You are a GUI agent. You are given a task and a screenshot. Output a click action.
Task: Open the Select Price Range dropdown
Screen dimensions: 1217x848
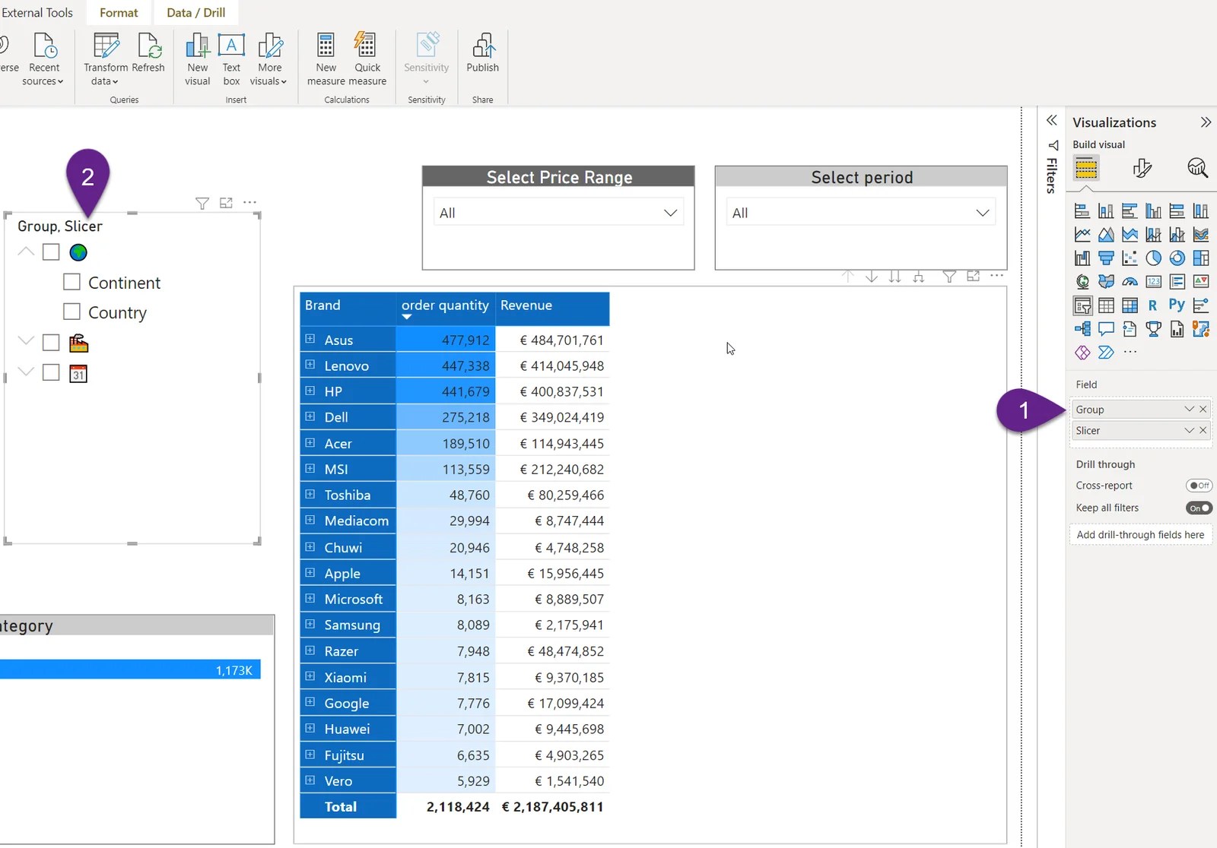pos(670,212)
